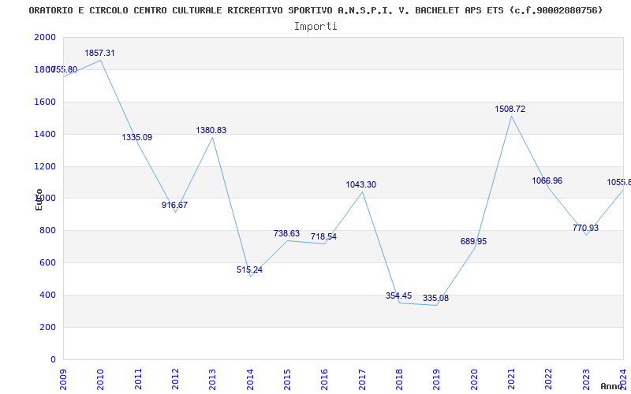
Task: Click the 2020 year axis label
Action: (x=474, y=380)
